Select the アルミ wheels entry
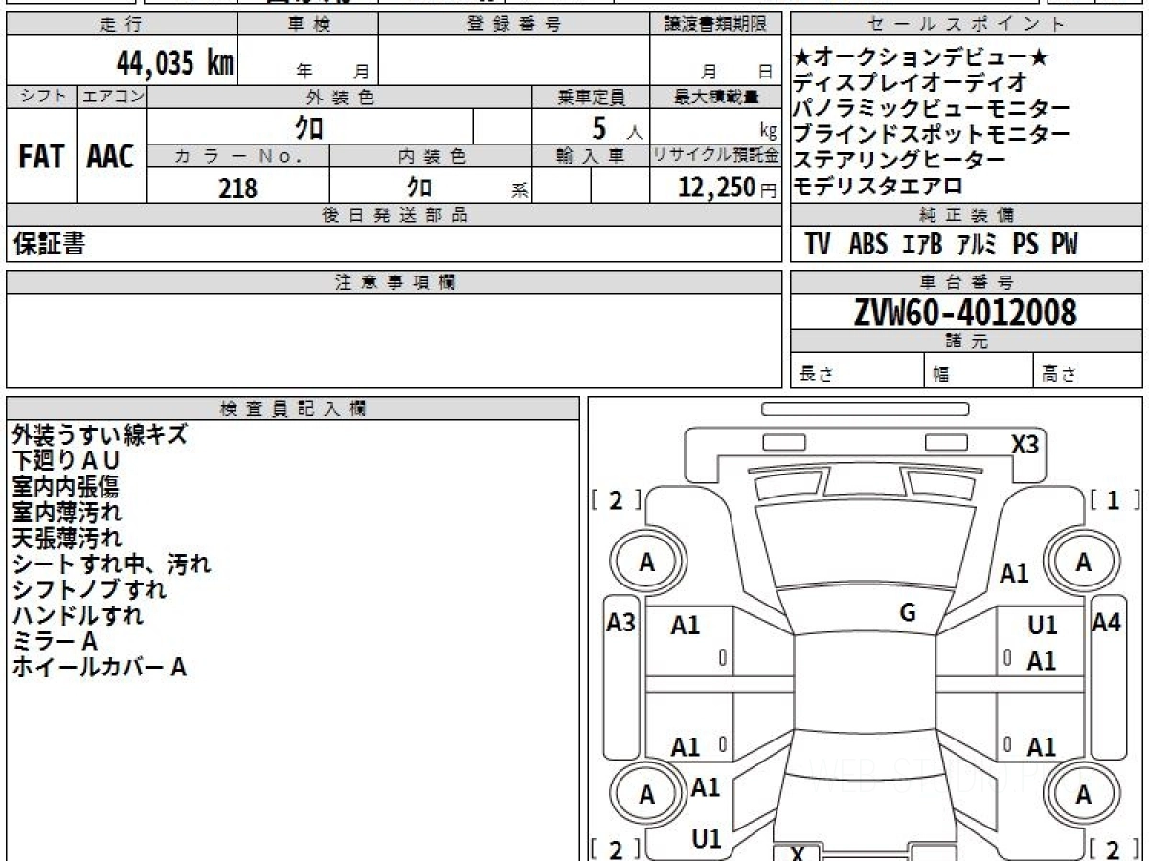Screen dimensions: 1149x861 pos(977,245)
